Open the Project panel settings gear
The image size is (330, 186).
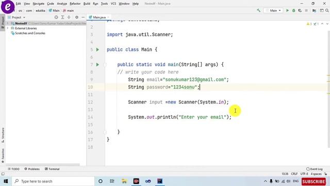point(77,17)
